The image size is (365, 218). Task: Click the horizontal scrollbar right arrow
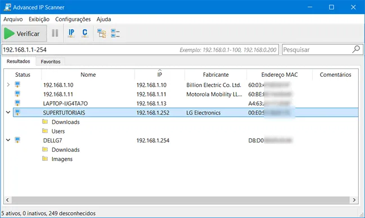pos(354,200)
